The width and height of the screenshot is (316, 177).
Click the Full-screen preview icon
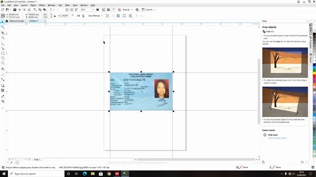point(98,10)
